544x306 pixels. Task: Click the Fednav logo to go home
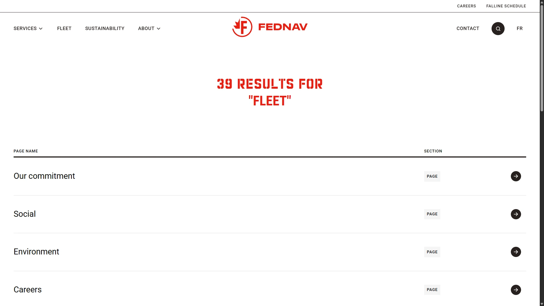tap(270, 27)
